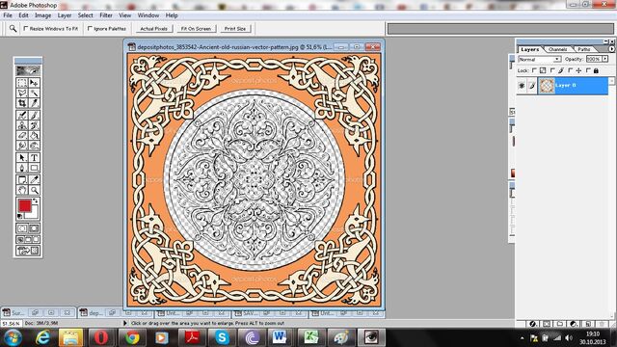Select the Path Selection arrow tool
Viewport: 617px width, 347px height.
point(22,157)
